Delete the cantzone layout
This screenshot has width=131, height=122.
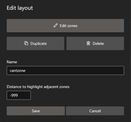[x=95, y=43]
